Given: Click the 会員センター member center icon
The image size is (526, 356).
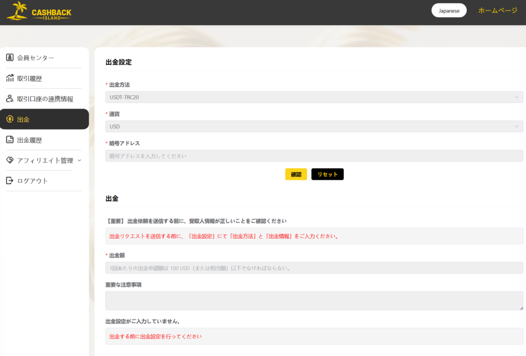Looking at the screenshot, I should [9, 57].
